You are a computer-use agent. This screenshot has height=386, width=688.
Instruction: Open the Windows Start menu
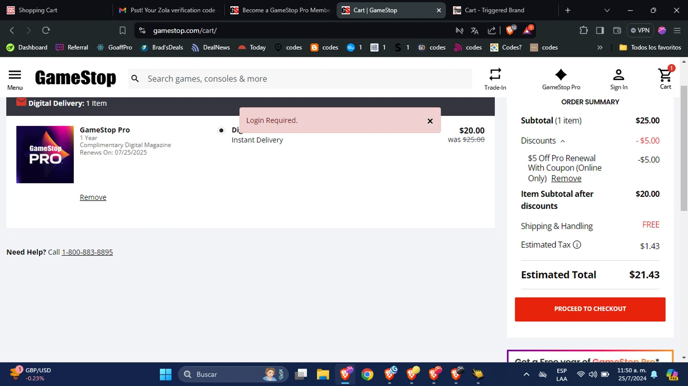(x=166, y=375)
